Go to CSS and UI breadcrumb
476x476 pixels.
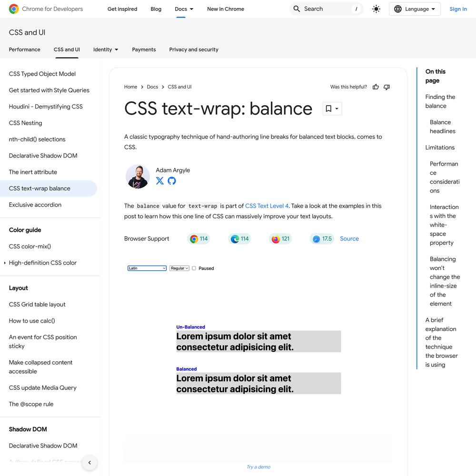[180, 87]
